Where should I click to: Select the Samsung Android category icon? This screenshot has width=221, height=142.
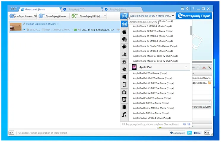[x=124, y=39]
